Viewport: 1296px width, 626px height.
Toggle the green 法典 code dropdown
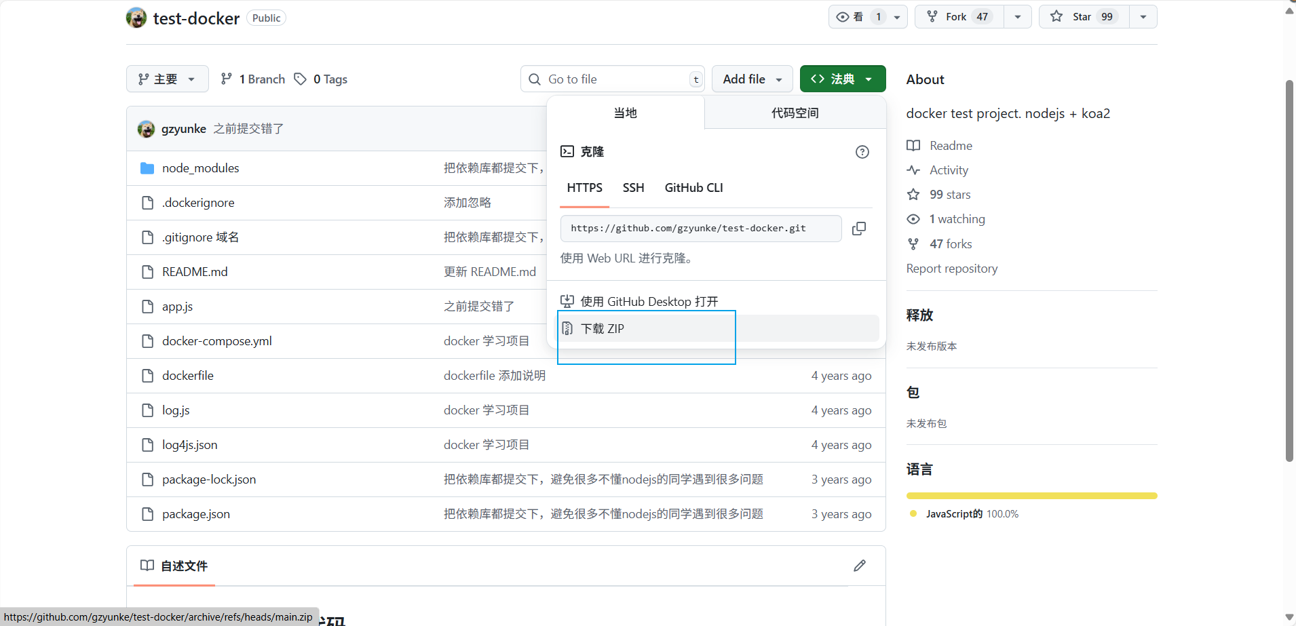[x=843, y=79]
